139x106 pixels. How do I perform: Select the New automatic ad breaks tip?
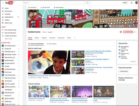tap(124, 47)
